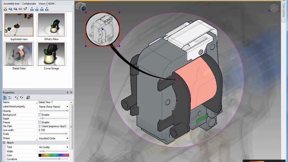Pick the black color swatch

pos(40,155)
